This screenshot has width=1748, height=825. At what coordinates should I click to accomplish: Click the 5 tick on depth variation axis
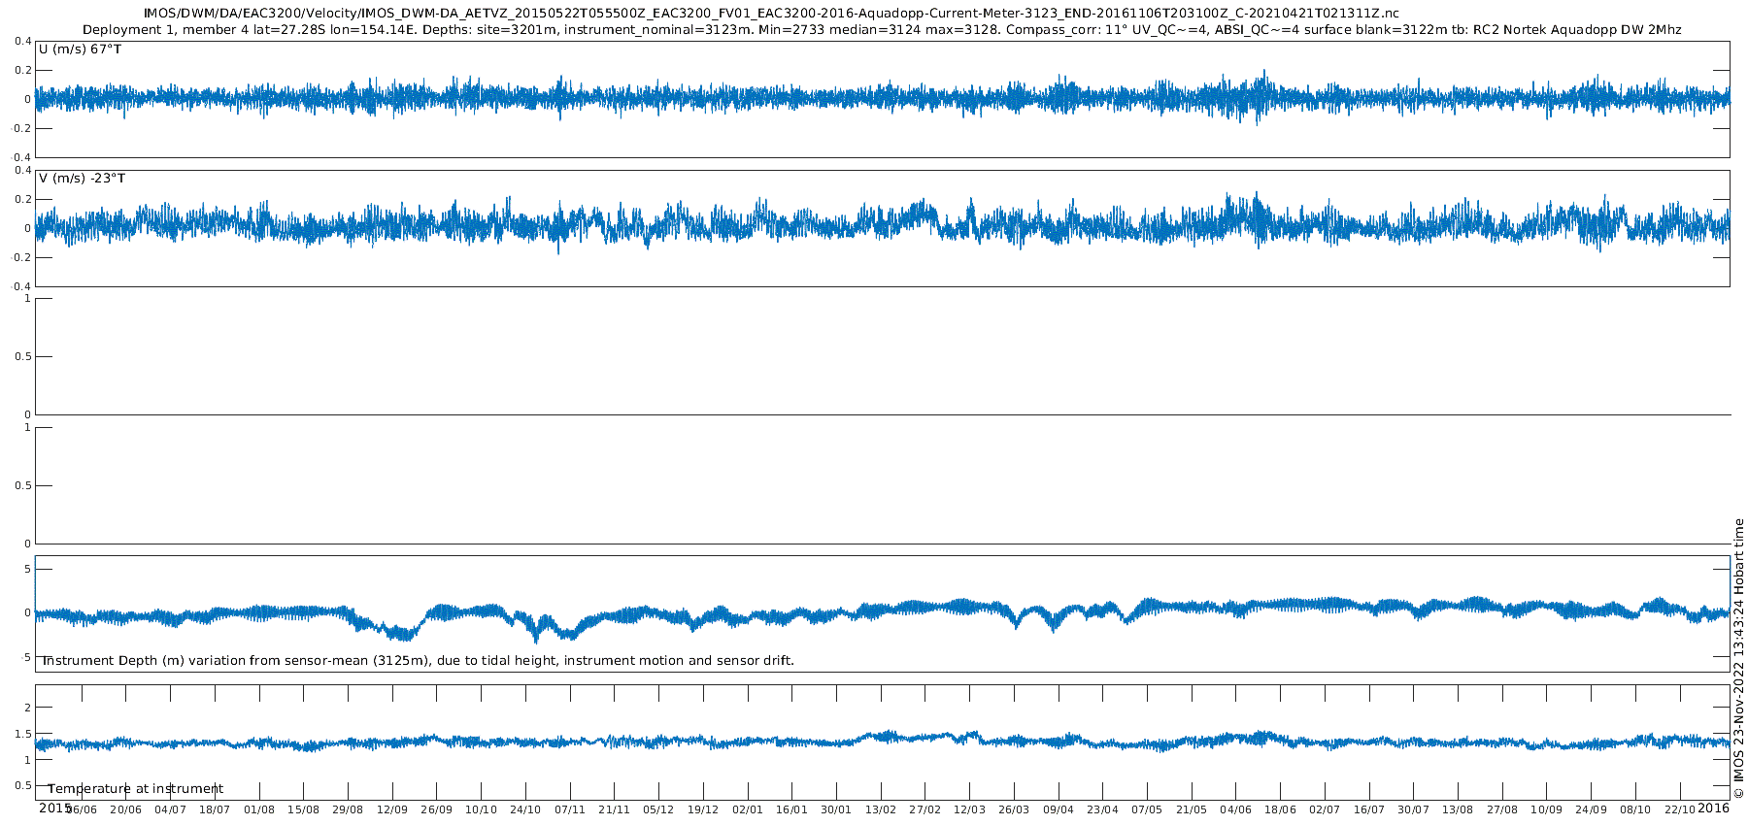click(x=27, y=569)
